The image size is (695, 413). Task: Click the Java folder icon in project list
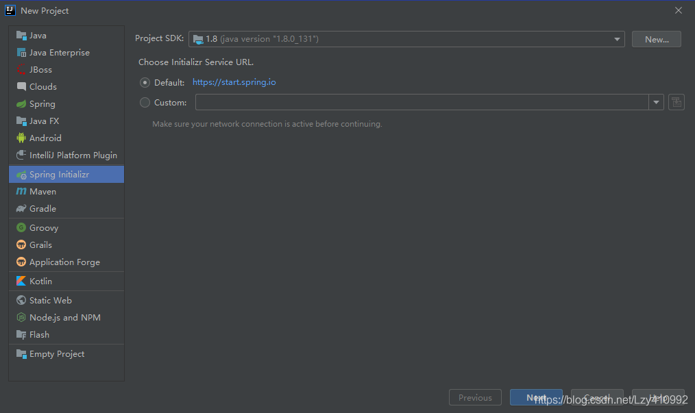(x=21, y=36)
